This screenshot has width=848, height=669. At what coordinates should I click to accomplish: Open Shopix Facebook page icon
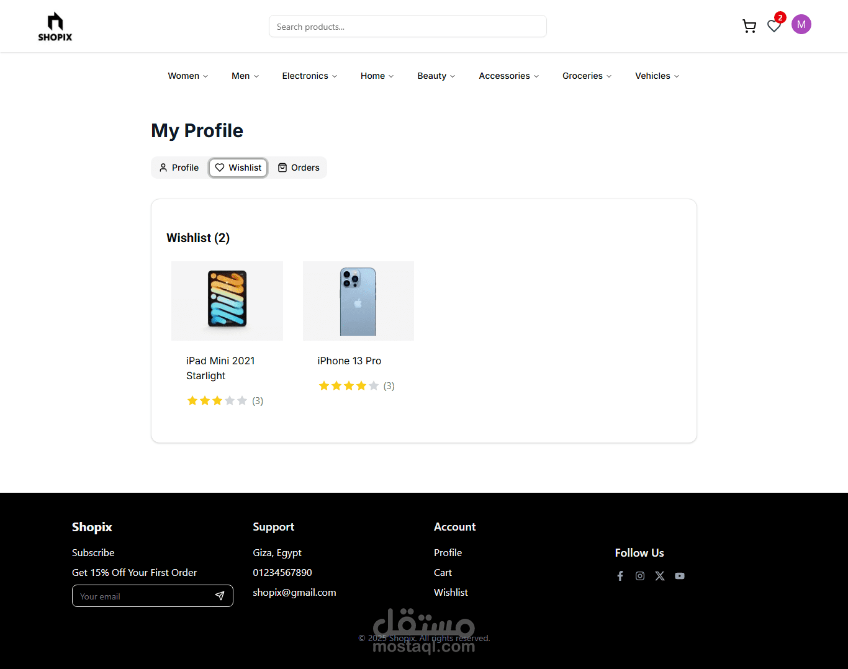[620, 576]
